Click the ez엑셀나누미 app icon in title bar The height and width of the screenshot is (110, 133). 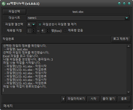[4, 4]
